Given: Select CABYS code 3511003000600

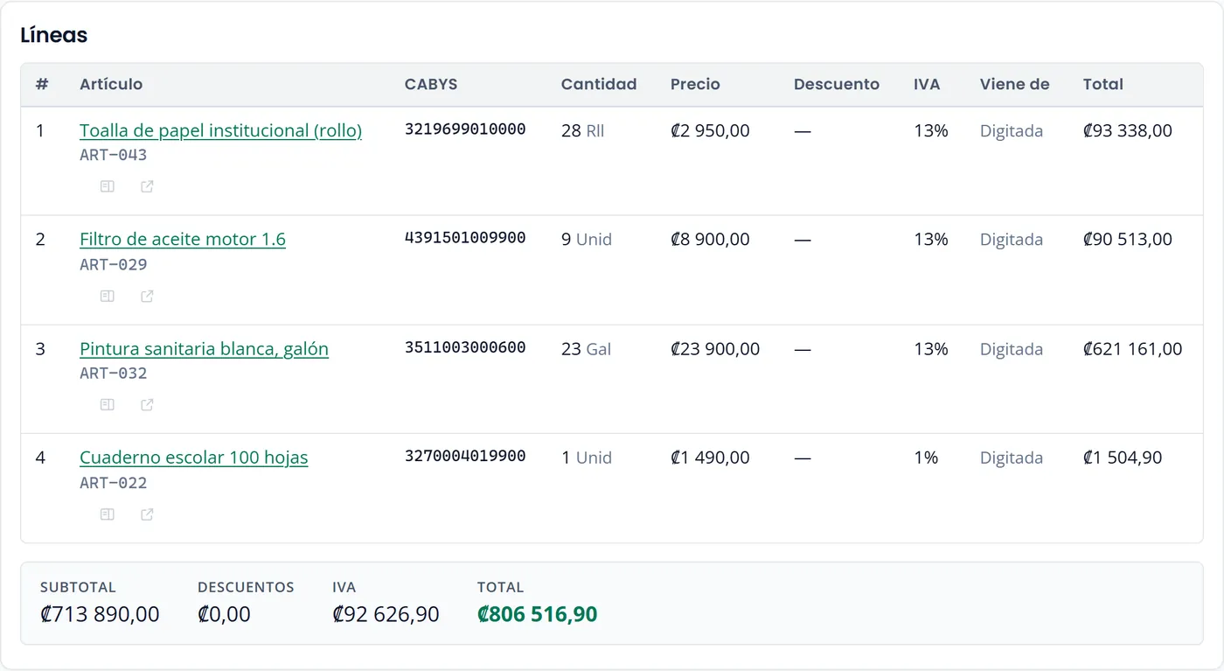Looking at the screenshot, I should [465, 347].
